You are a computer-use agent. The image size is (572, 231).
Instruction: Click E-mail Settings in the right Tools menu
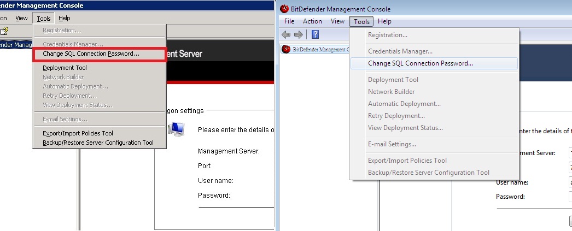pos(434,144)
